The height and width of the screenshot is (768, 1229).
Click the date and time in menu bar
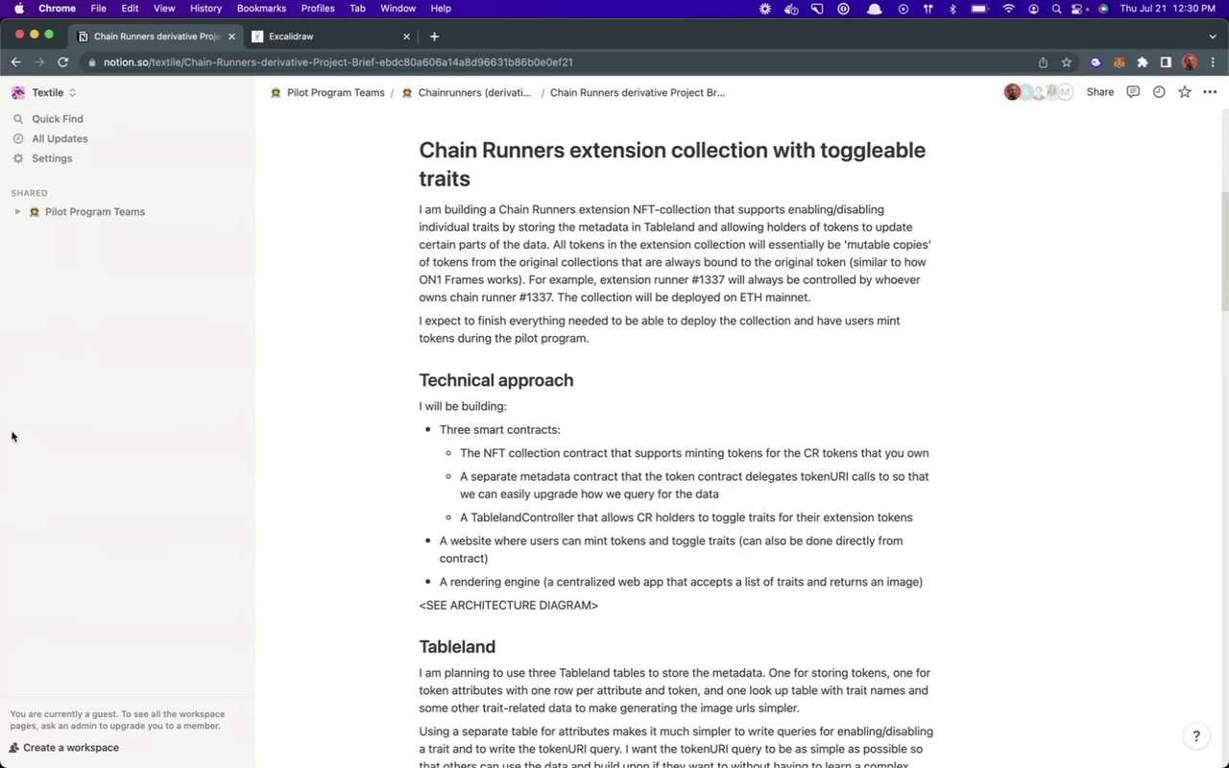1168,9
